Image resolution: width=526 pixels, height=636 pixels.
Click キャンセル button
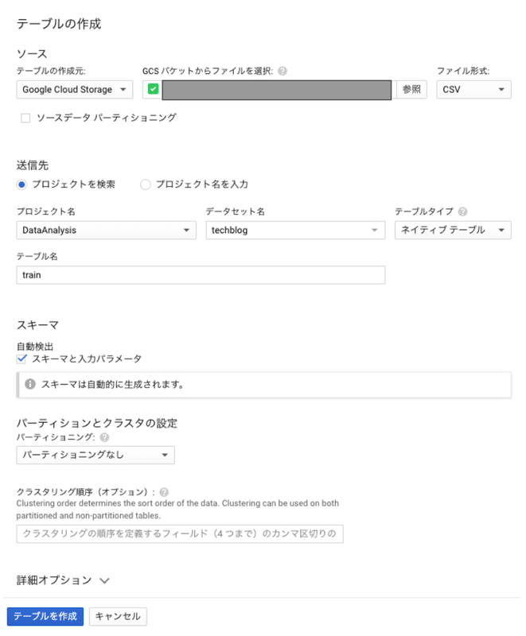click(x=118, y=616)
